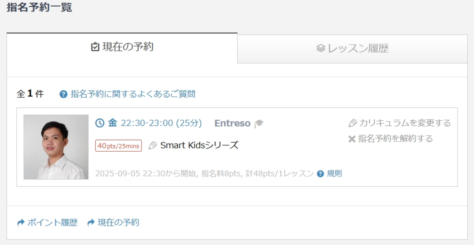Click the question mark icon beside よくあるご質問
Viewport: 474px width, 245px height.
point(63,94)
